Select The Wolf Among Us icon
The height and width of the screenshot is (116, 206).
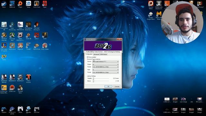point(36,26)
